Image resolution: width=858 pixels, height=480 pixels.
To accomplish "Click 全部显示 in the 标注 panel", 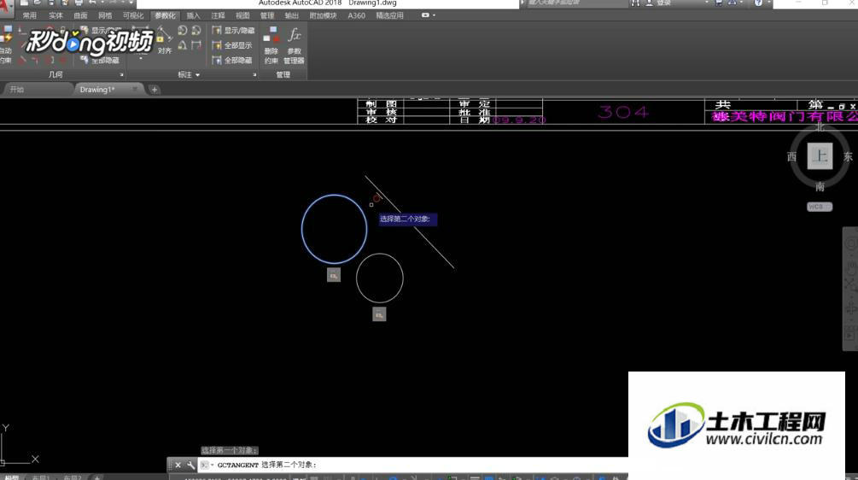I will pos(232,45).
